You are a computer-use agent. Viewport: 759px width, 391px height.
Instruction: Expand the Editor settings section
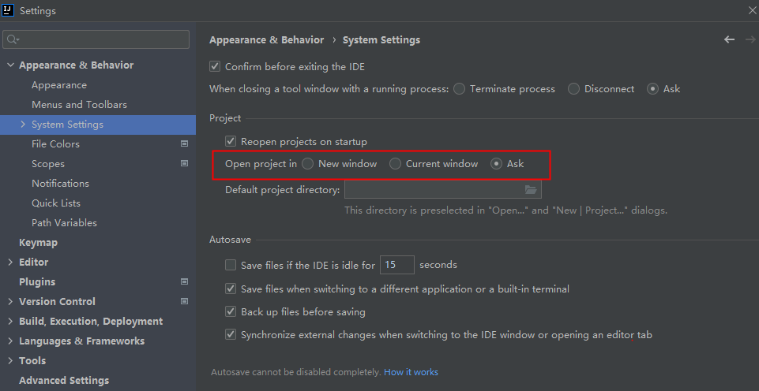pos(10,262)
